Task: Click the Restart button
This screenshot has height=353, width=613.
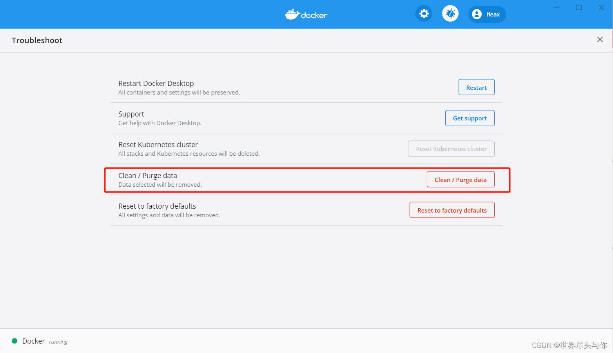Action: point(476,87)
